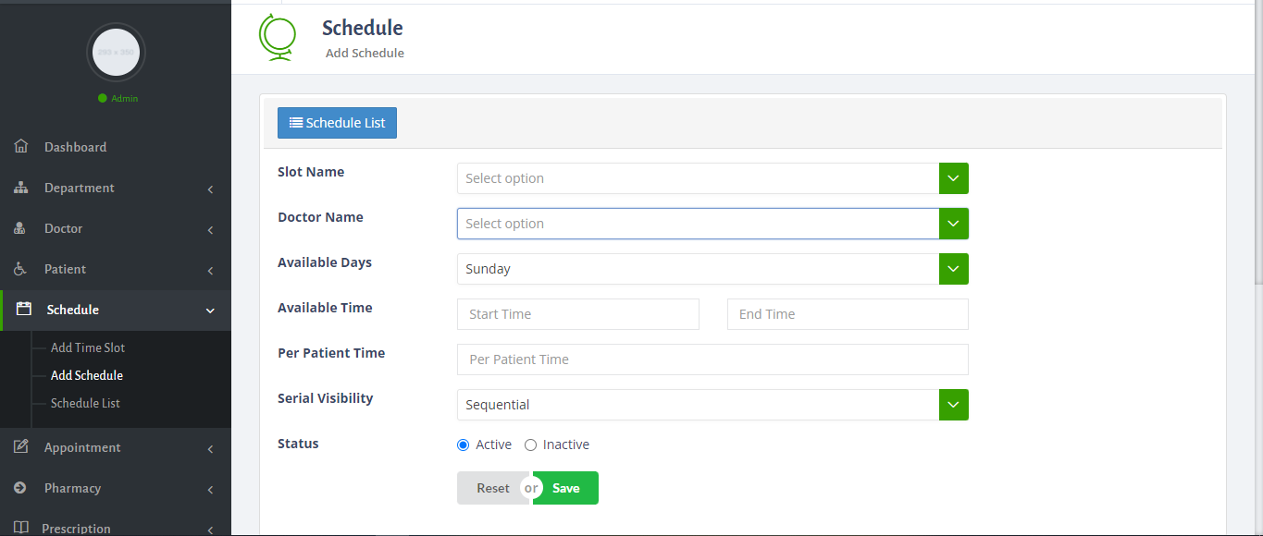Click the Prescription book icon

point(20,528)
